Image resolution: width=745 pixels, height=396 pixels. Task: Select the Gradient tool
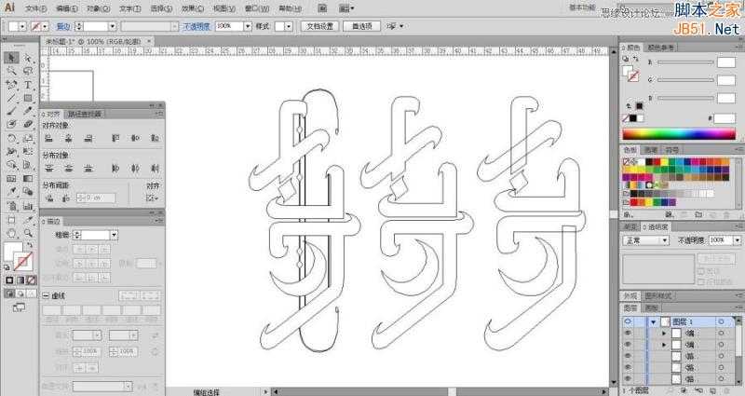(28, 179)
